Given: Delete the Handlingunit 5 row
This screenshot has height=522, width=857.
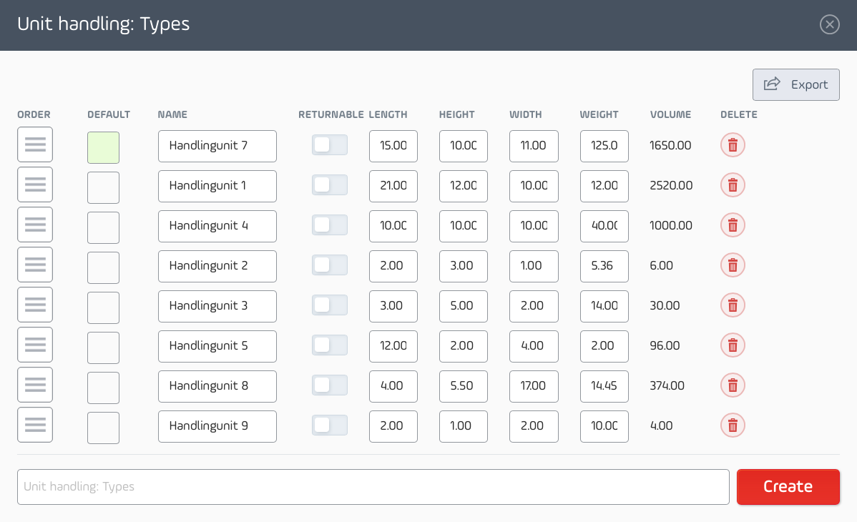Looking at the screenshot, I should coord(733,345).
